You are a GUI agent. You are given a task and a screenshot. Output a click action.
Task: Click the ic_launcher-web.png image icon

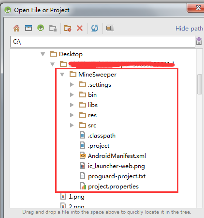[82, 166]
